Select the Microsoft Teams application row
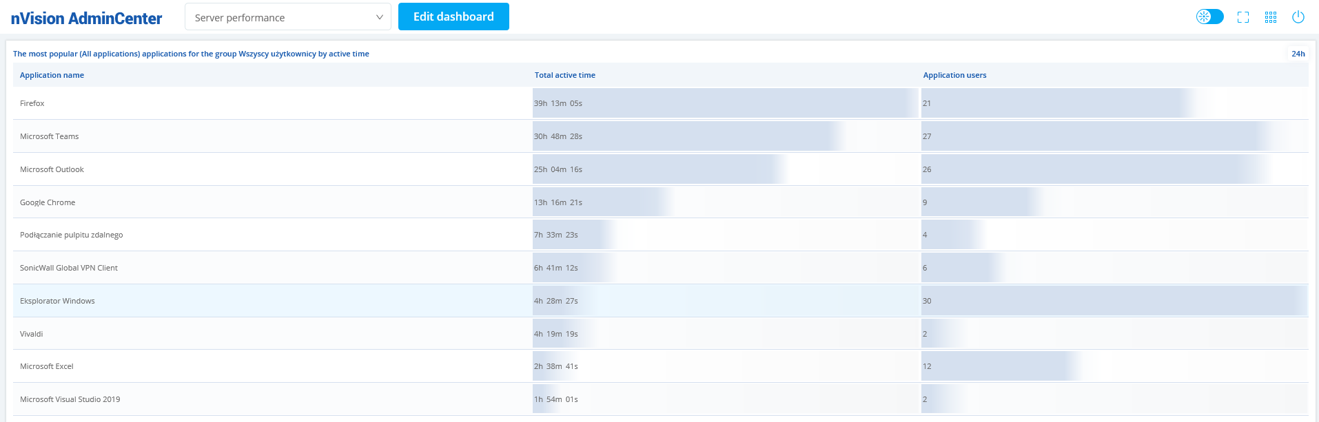1319x422 pixels. (50, 136)
